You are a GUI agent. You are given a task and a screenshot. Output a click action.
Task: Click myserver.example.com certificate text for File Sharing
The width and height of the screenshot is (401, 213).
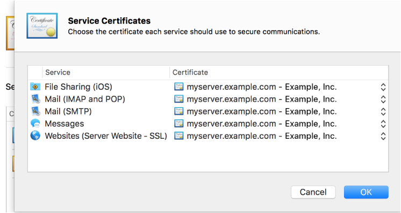pyautogui.click(x=262, y=87)
